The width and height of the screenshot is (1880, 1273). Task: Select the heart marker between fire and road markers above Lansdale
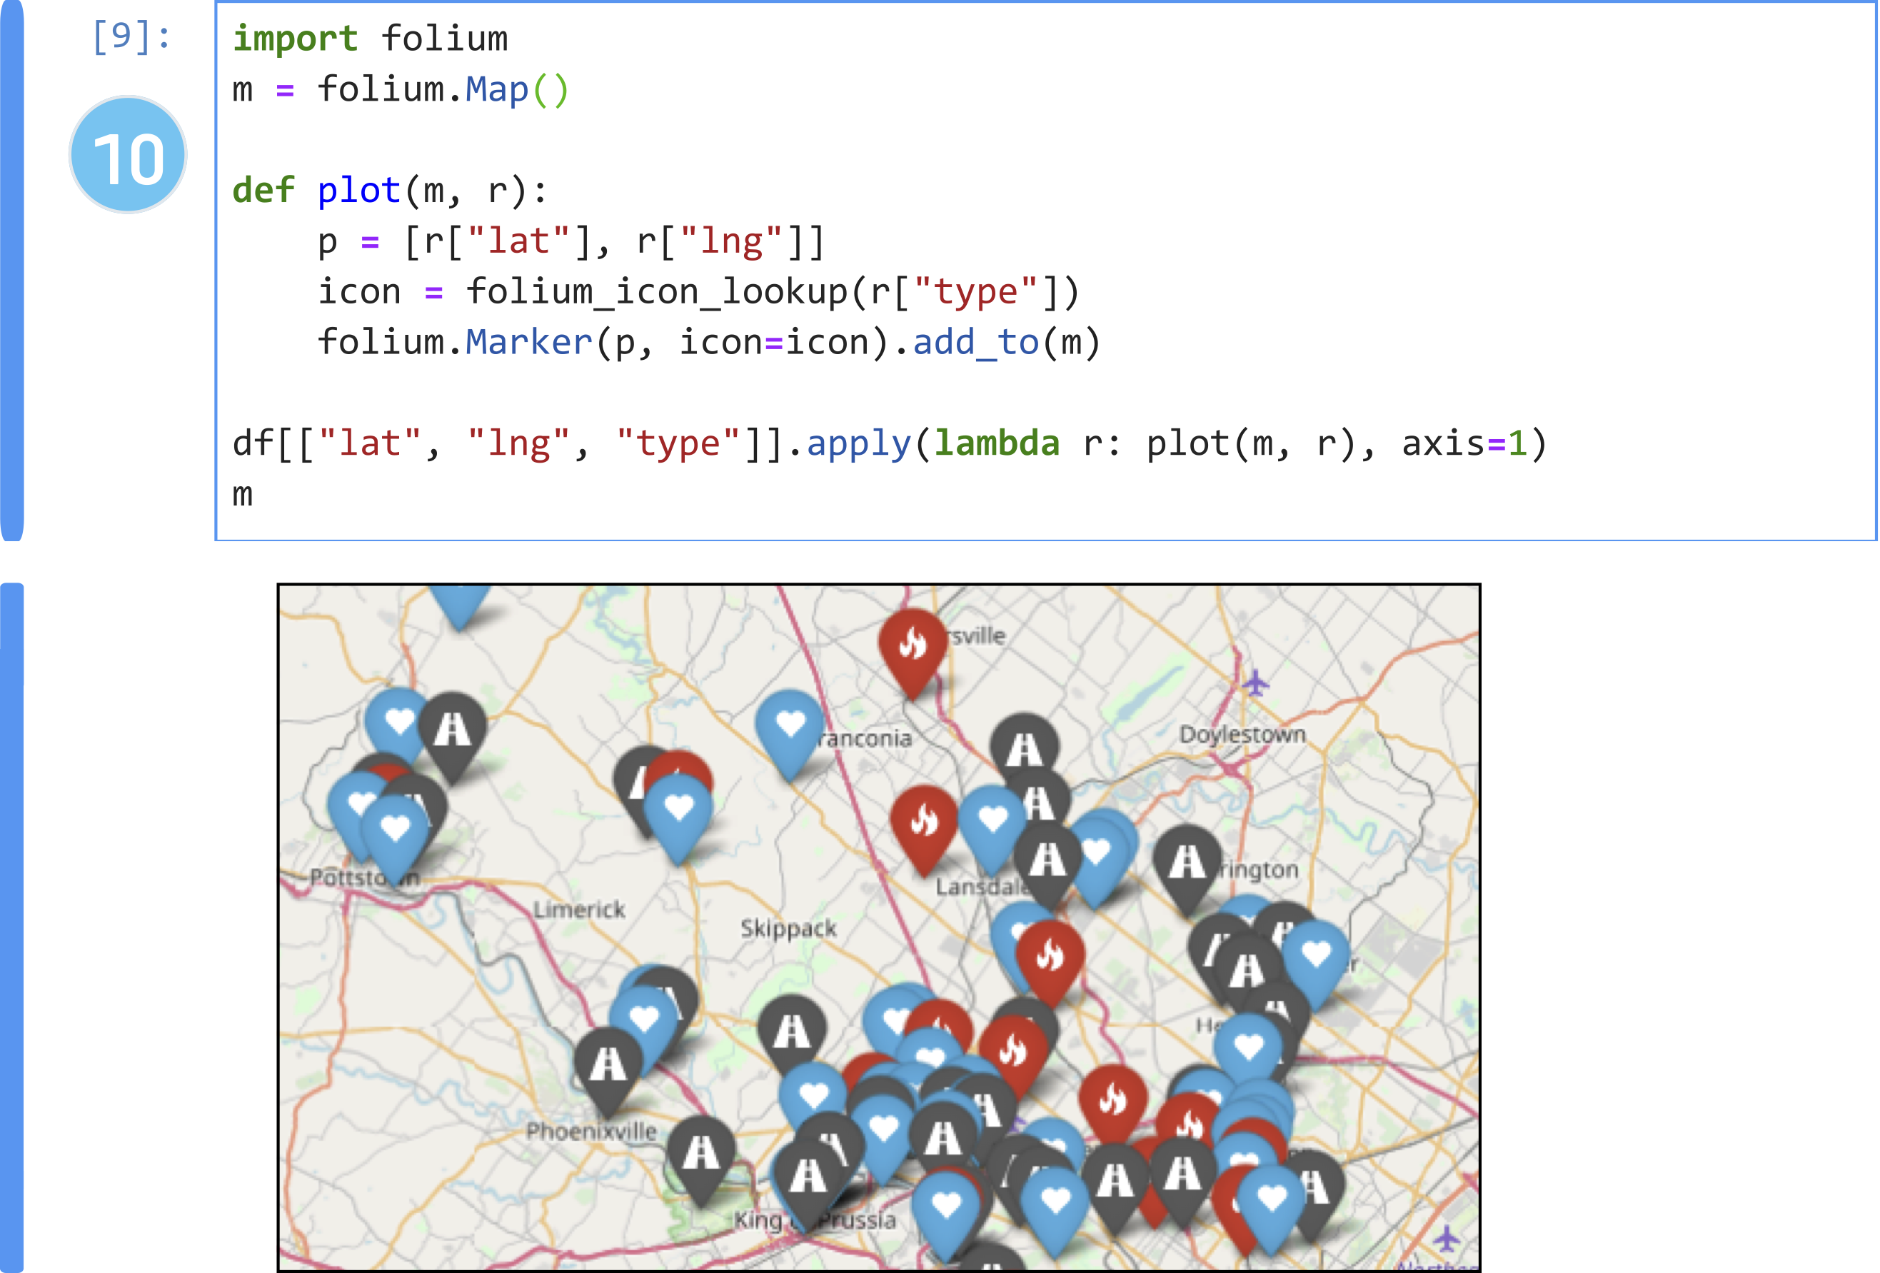[x=992, y=830]
